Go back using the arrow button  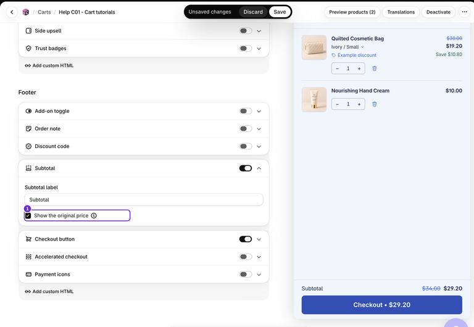click(12, 12)
